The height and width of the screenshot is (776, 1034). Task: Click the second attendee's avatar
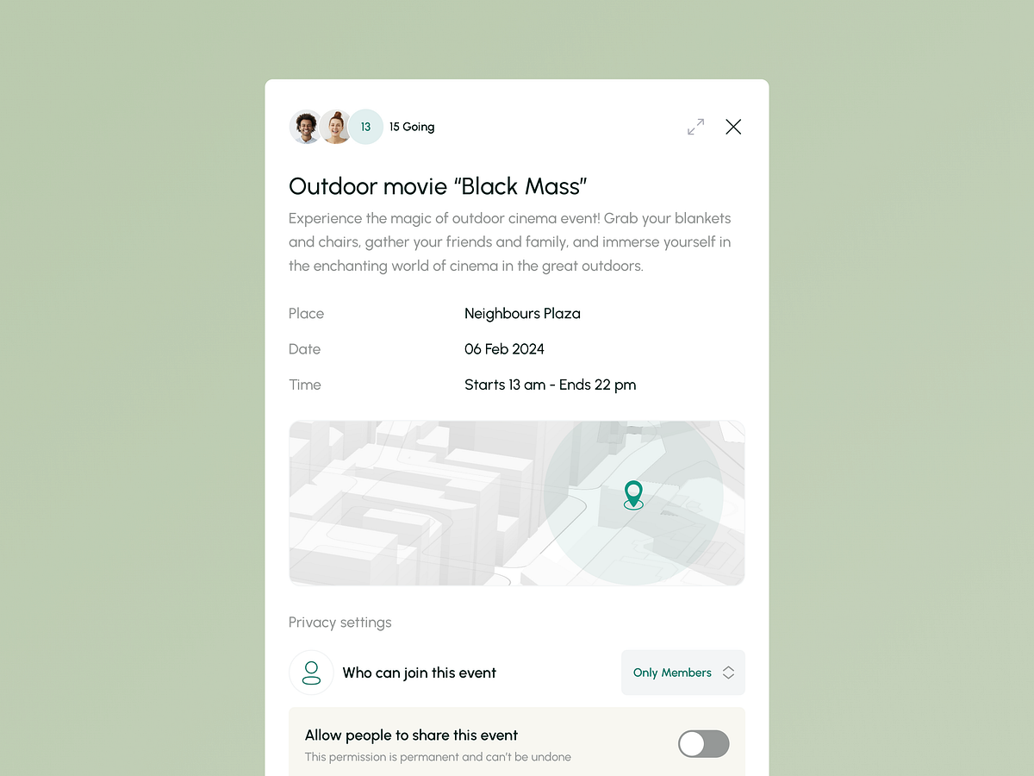coord(335,126)
